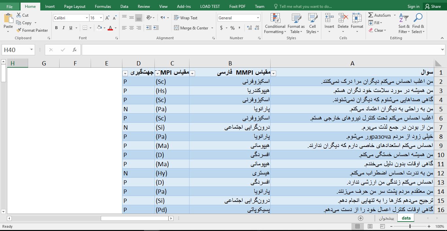Screen dimensions: 447x231
Task: Select the Format Painter brush
Action: [19, 30]
